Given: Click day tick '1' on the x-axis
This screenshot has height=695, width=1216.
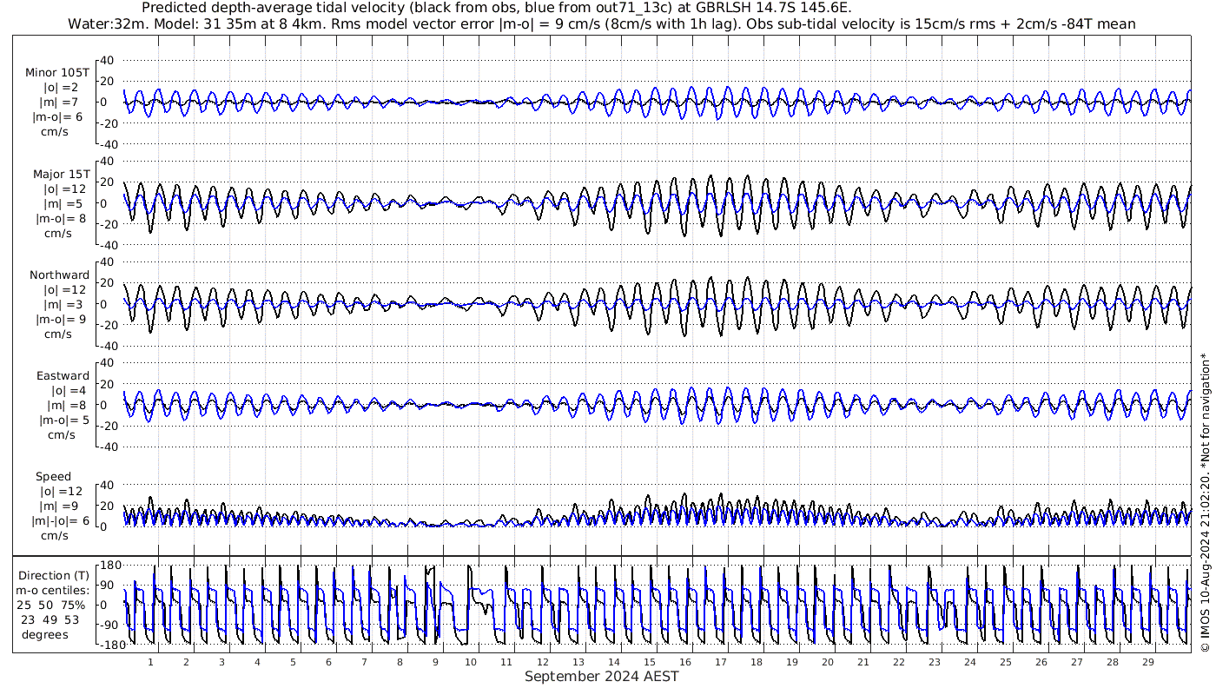Looking at the screenshot, I should 151,662.
